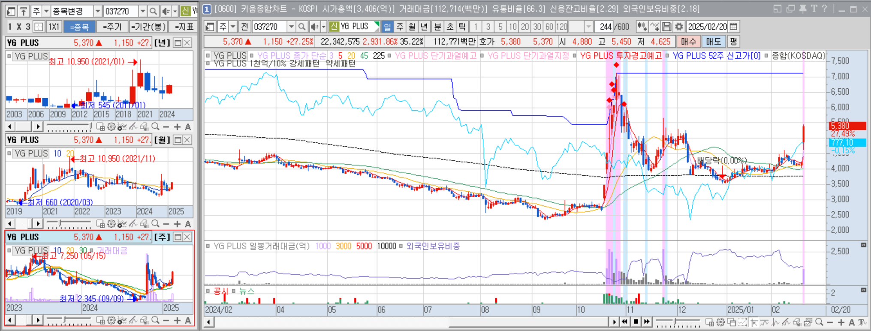Click the 전 button beside stock code
Viewport: 871px width, 331px height.
click(x=244, y=27)
